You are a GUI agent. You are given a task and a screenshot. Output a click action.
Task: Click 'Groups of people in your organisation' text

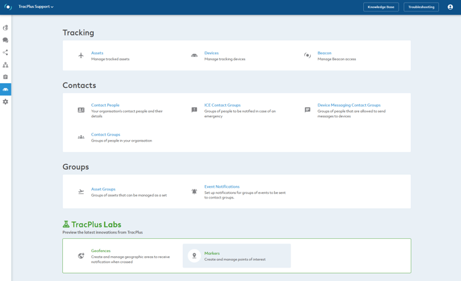click(121, 141)
